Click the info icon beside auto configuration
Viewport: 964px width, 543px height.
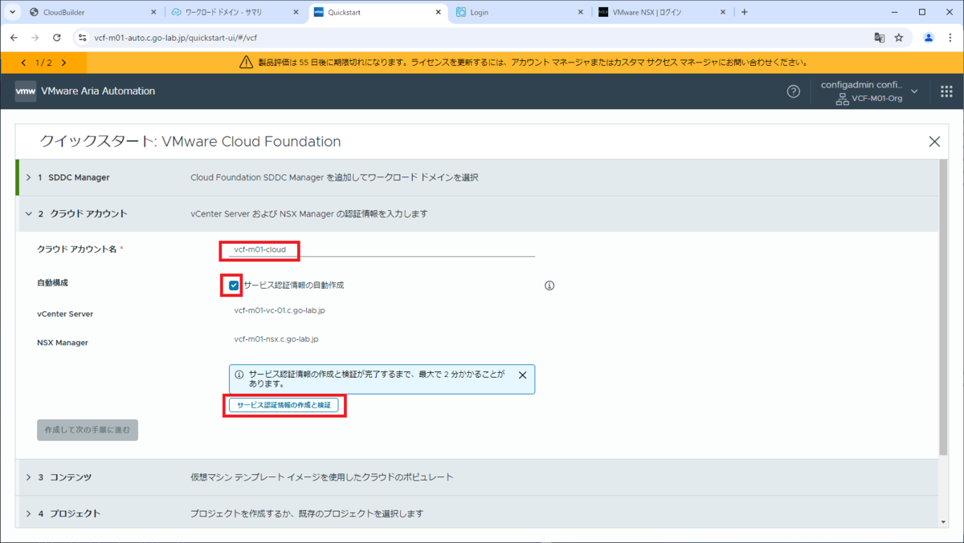pyautogui.click(x=549, y=285)
